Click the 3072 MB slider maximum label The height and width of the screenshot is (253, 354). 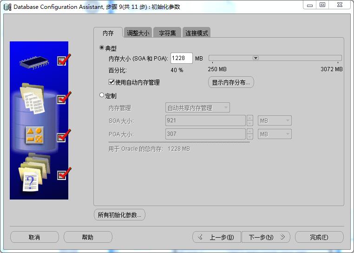pos(331,69)
